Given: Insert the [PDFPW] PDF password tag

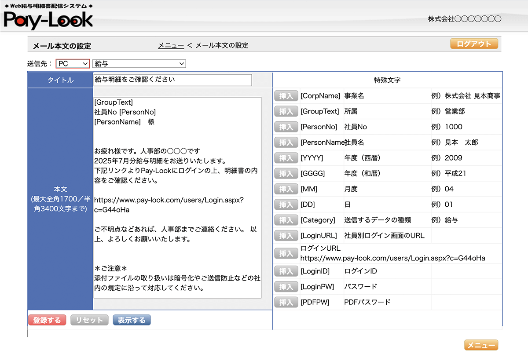Looking at the screenshot, I should (x=286, y=302).
